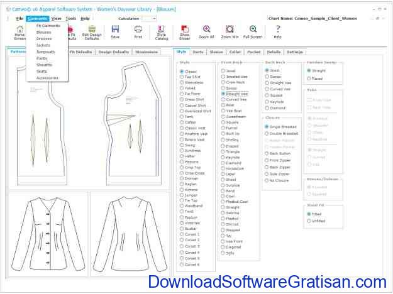Select Crop Top style option
Image resolution: width=393 pixels, height=294 pixels.
click(x=191, y=167)
